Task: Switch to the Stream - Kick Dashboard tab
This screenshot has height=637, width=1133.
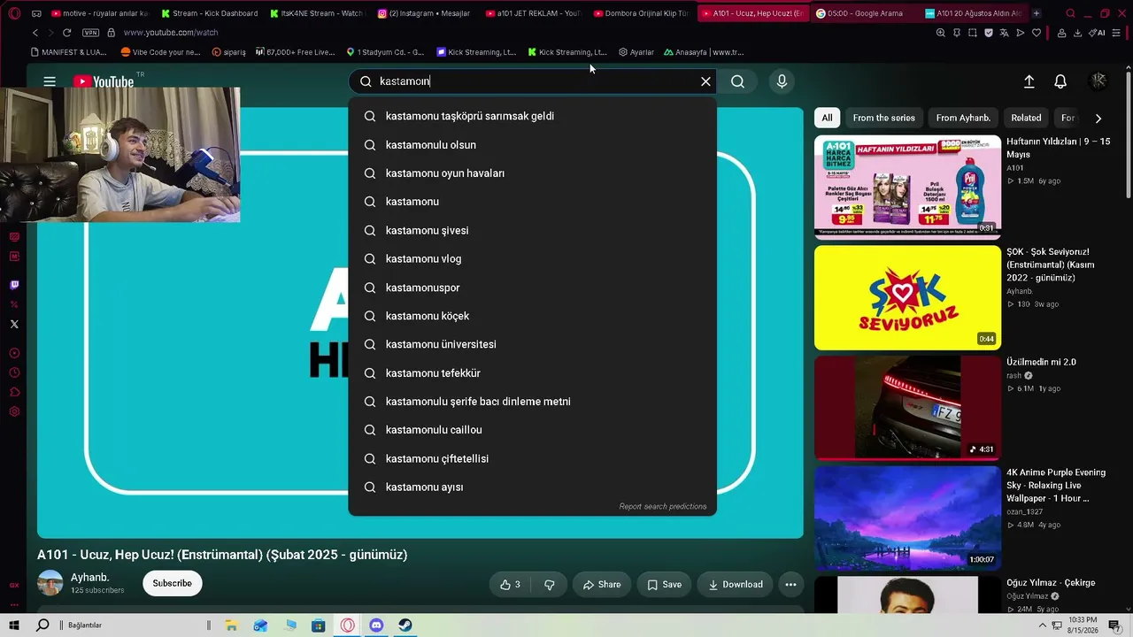Action: (x=209, y=13)
